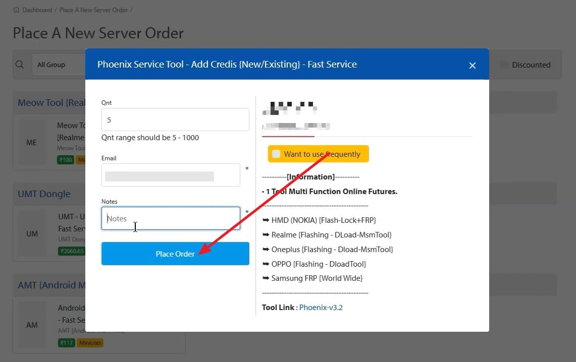The height and width of the screenshot is (362, 576).
Task: Click the ₹2060.65 price badge on UMT service
Action: (72, 251)
